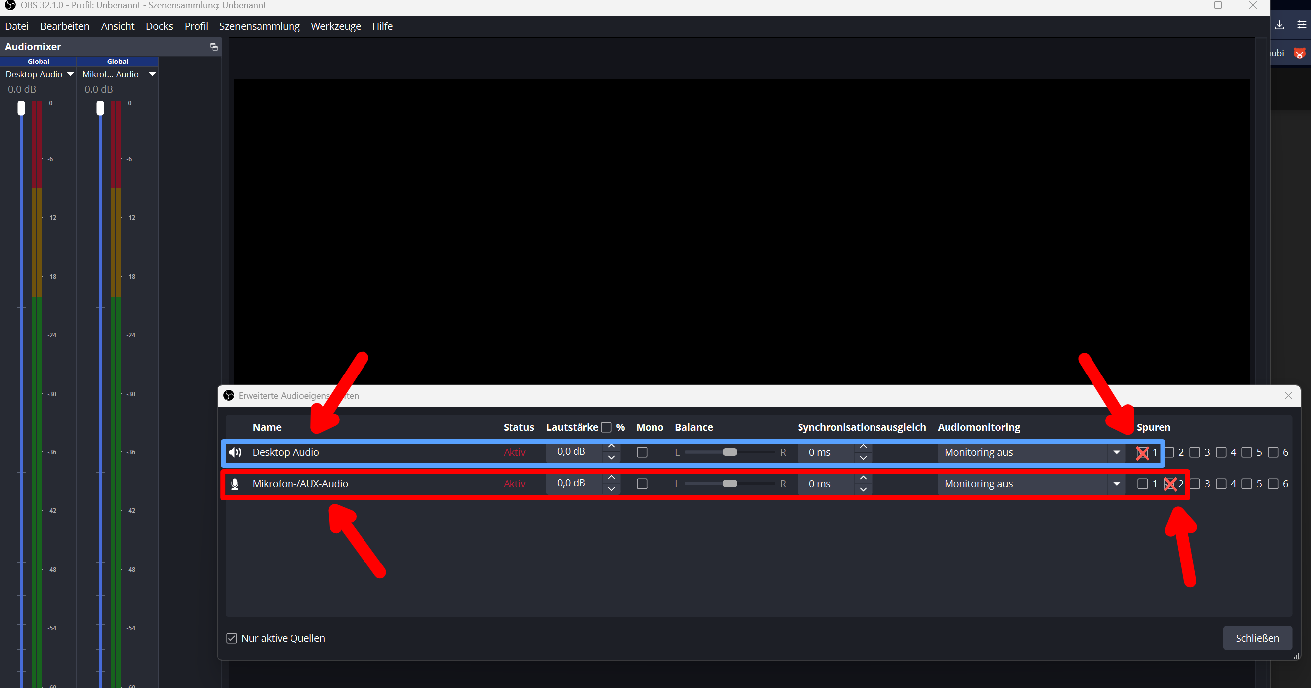The height and width of the screenshot is (688, 1311).
Task: Toggle Nur aktive Quellen checkbox
Action: point(232,638)
